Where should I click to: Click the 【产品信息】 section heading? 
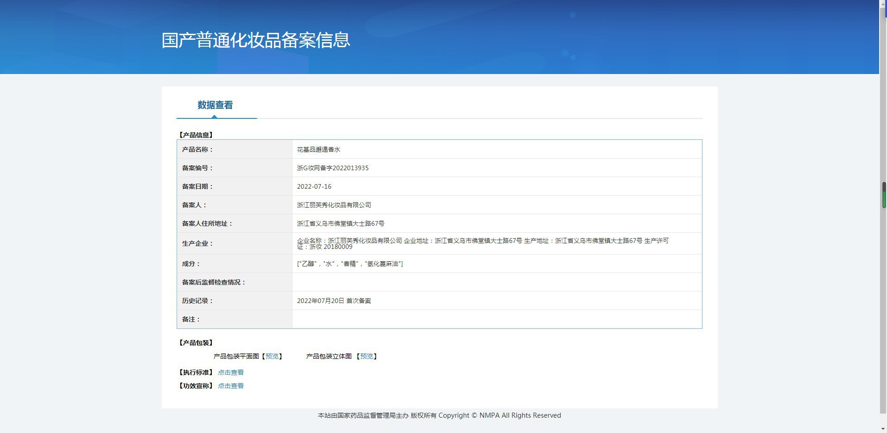pos(196,135)
